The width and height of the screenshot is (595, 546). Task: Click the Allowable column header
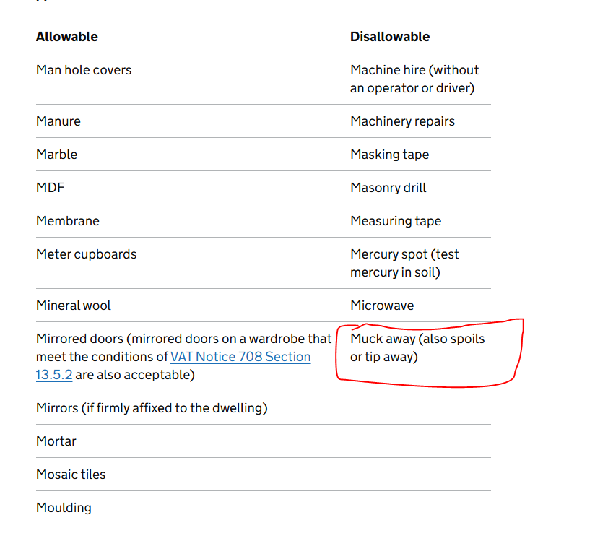67,37
